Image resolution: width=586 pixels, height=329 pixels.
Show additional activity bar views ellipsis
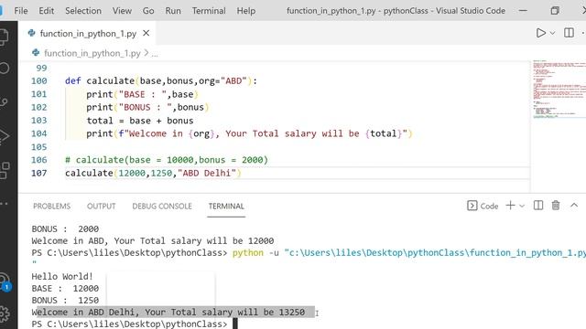click(x=4, y=204)
